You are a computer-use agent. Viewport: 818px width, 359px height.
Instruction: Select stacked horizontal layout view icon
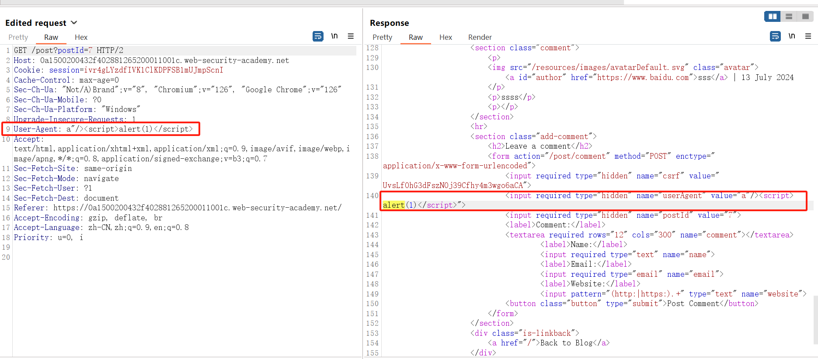789,17
